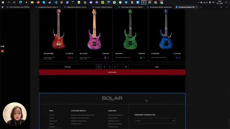Open the Xbox app from the taskbar

(x=120, y=3)
